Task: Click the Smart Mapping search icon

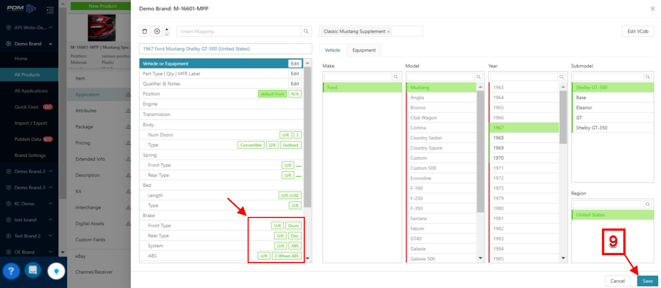Action: (x=306, y=31)
